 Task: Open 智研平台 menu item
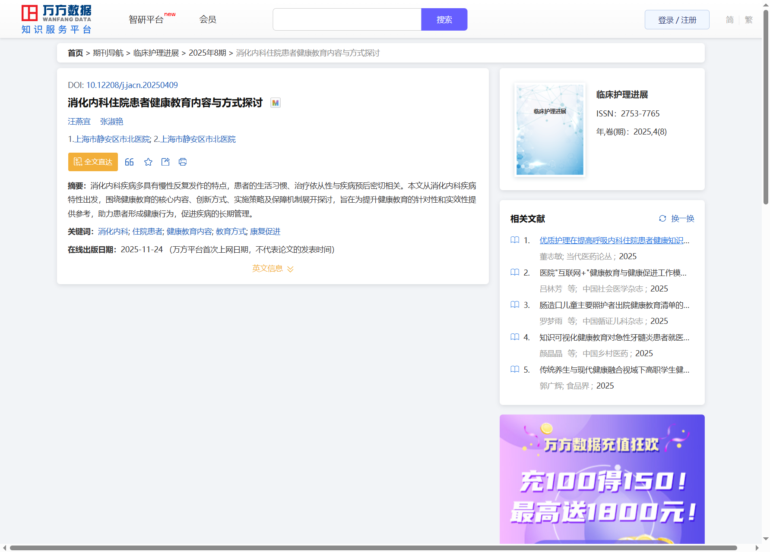click(146, 19)
